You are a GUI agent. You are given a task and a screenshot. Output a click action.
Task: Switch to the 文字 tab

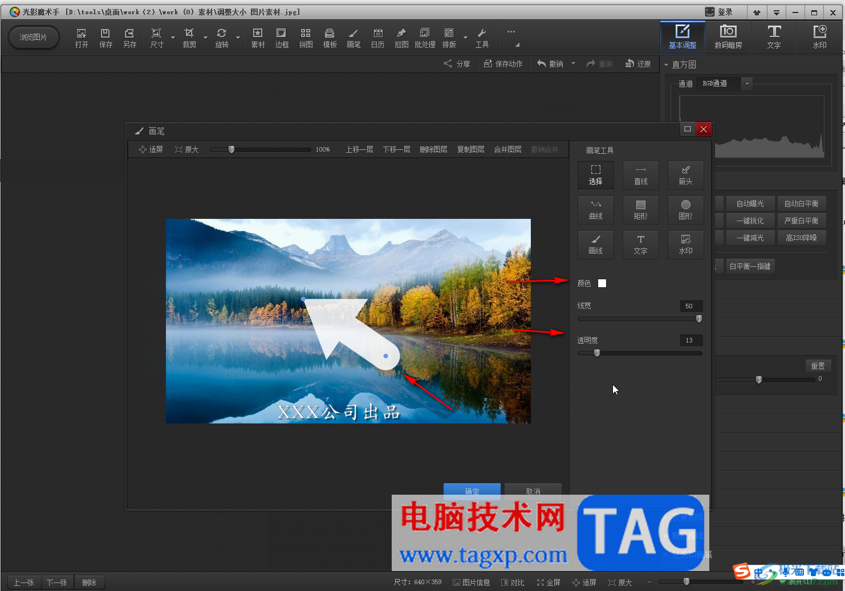pos(774,36)
